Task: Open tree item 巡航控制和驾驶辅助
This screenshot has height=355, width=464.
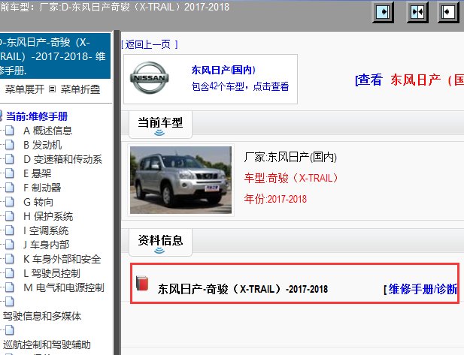Action: pos(47,344)
